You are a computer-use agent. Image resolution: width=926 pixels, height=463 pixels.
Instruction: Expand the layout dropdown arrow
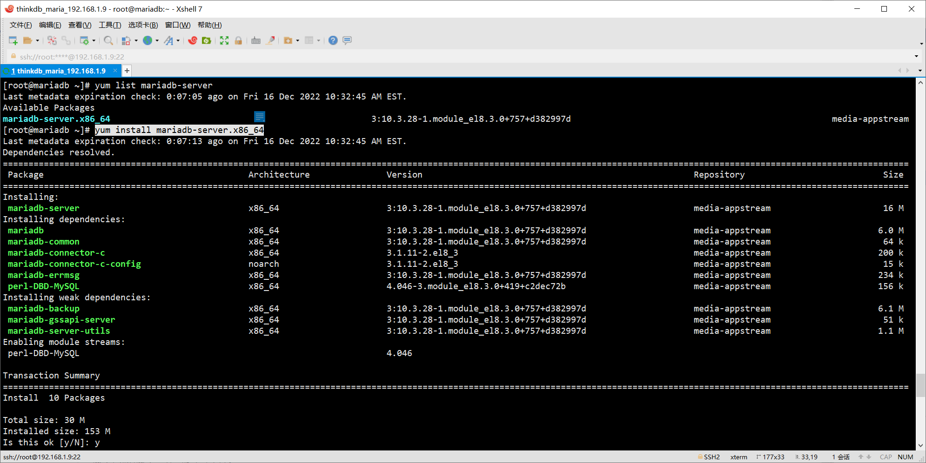pyautogui.click(x=319, y=40)
